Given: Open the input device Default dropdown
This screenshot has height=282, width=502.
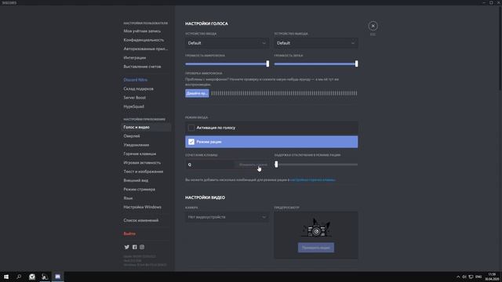Looking at the screenshot, I should pyautogui.click(x=227, y=43).
